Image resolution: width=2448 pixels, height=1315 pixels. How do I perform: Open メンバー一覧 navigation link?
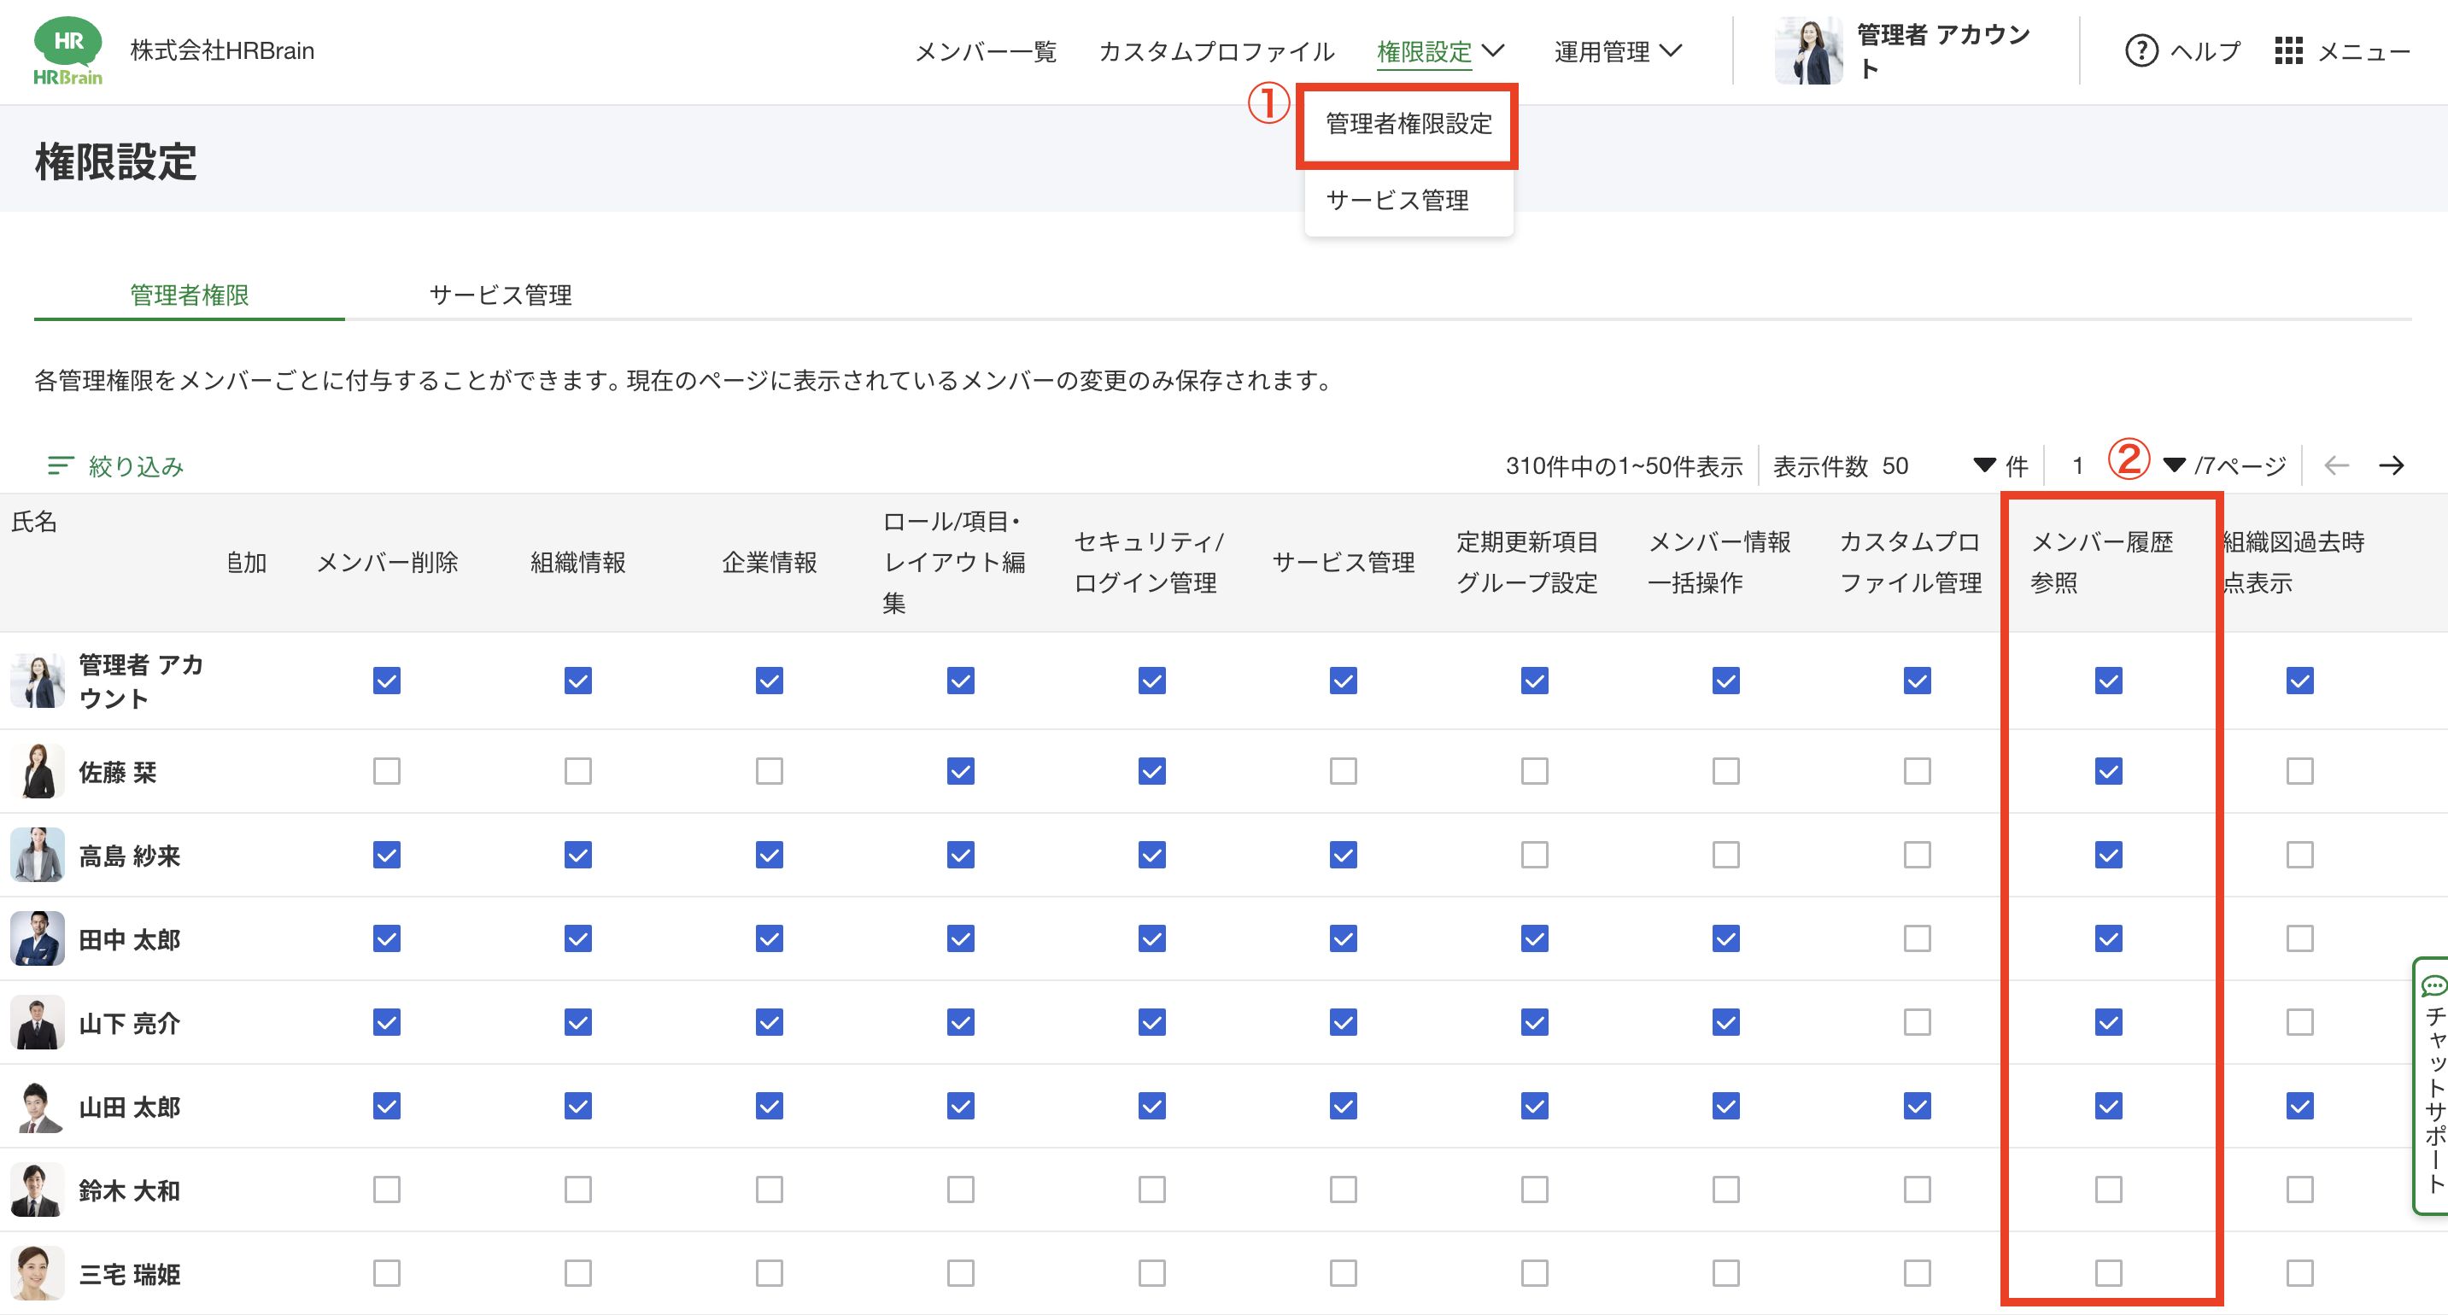(x=986, y=51)
